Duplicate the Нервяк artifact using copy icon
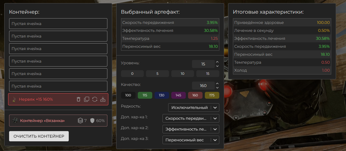Viewport: 346px width, 151px height. coord(87,99)
